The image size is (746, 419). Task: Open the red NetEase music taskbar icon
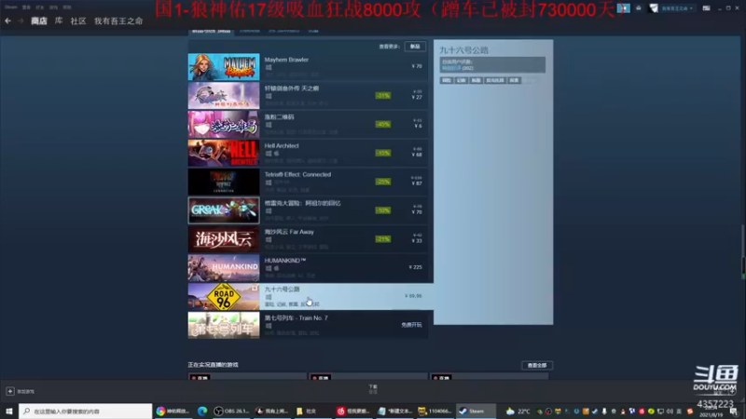point(341,411)
